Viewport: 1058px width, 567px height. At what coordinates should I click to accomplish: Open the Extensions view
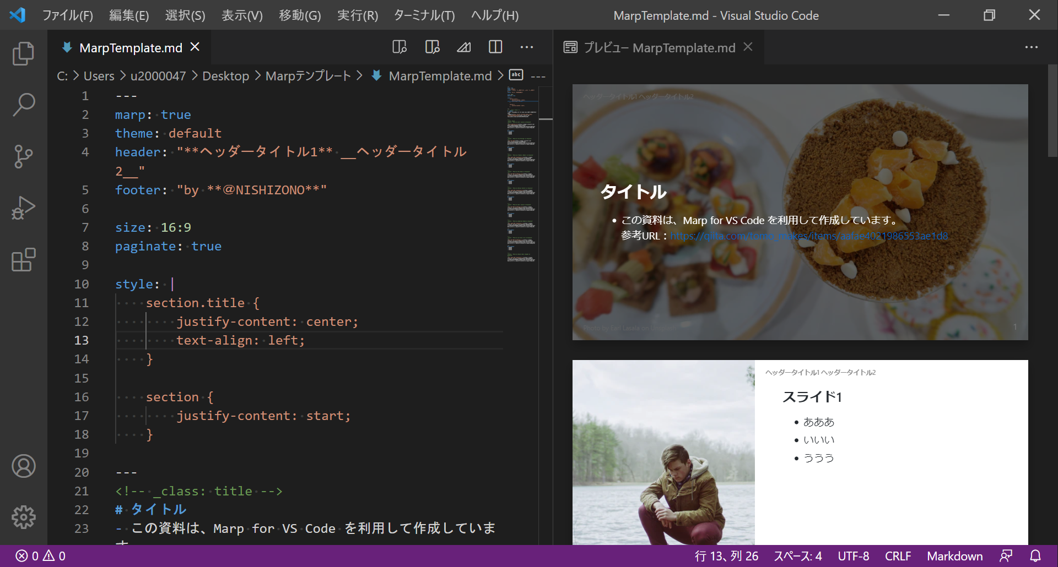coord(23,260)
